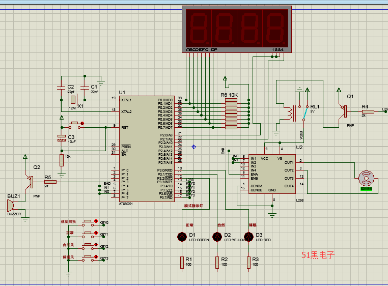388x286 pixels.
Task: Click the 'KEY3' net label by the switch
Action: [x=104, y=258]
